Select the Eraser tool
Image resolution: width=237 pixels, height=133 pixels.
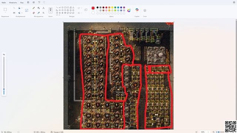click(x=34, y=13)
